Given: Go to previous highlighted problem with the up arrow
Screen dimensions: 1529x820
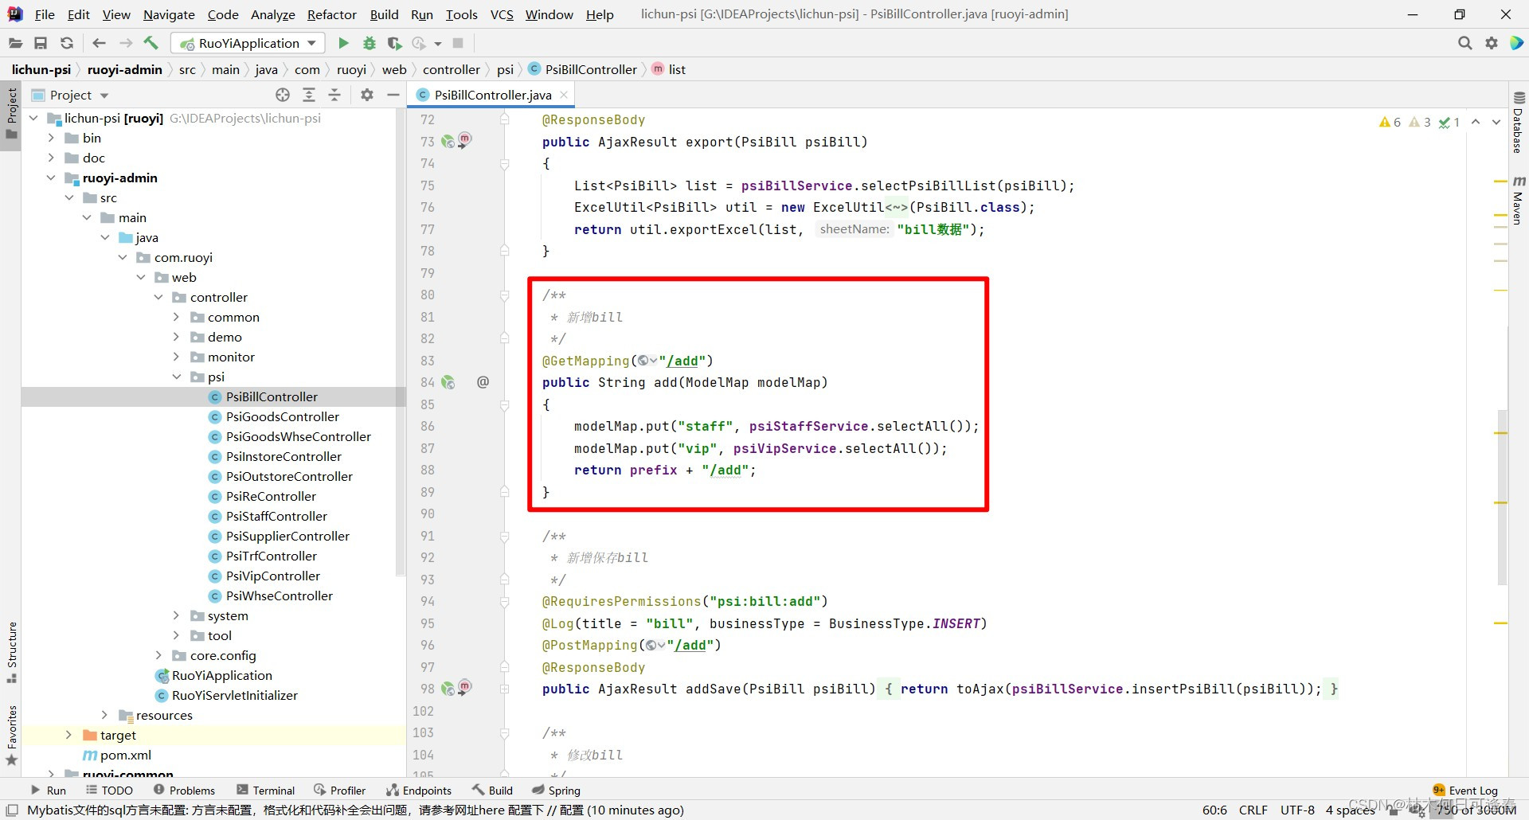Looking at the screenshot, I should click(1476, 122).
